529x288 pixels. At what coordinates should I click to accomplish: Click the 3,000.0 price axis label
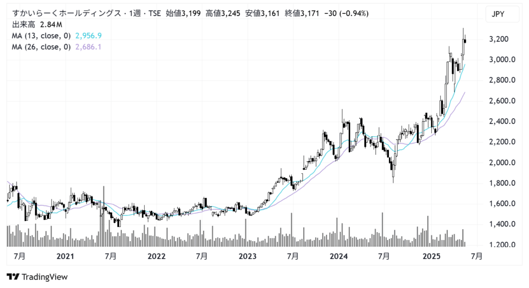tap(502, 60)
